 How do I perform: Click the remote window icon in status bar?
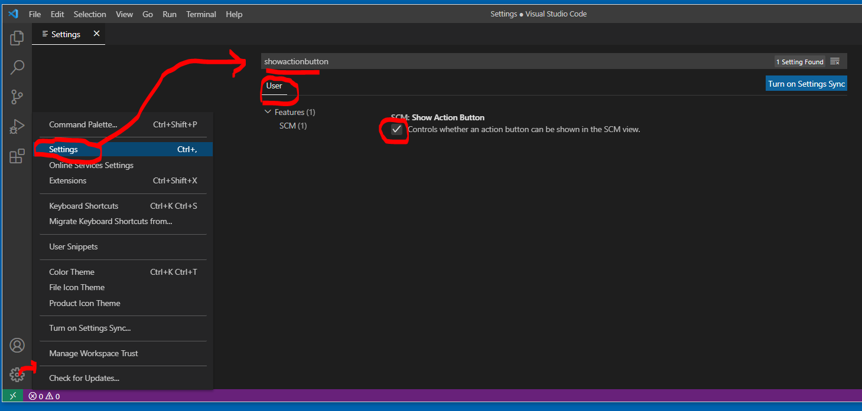pyautogui.click(x=12, y=396)
